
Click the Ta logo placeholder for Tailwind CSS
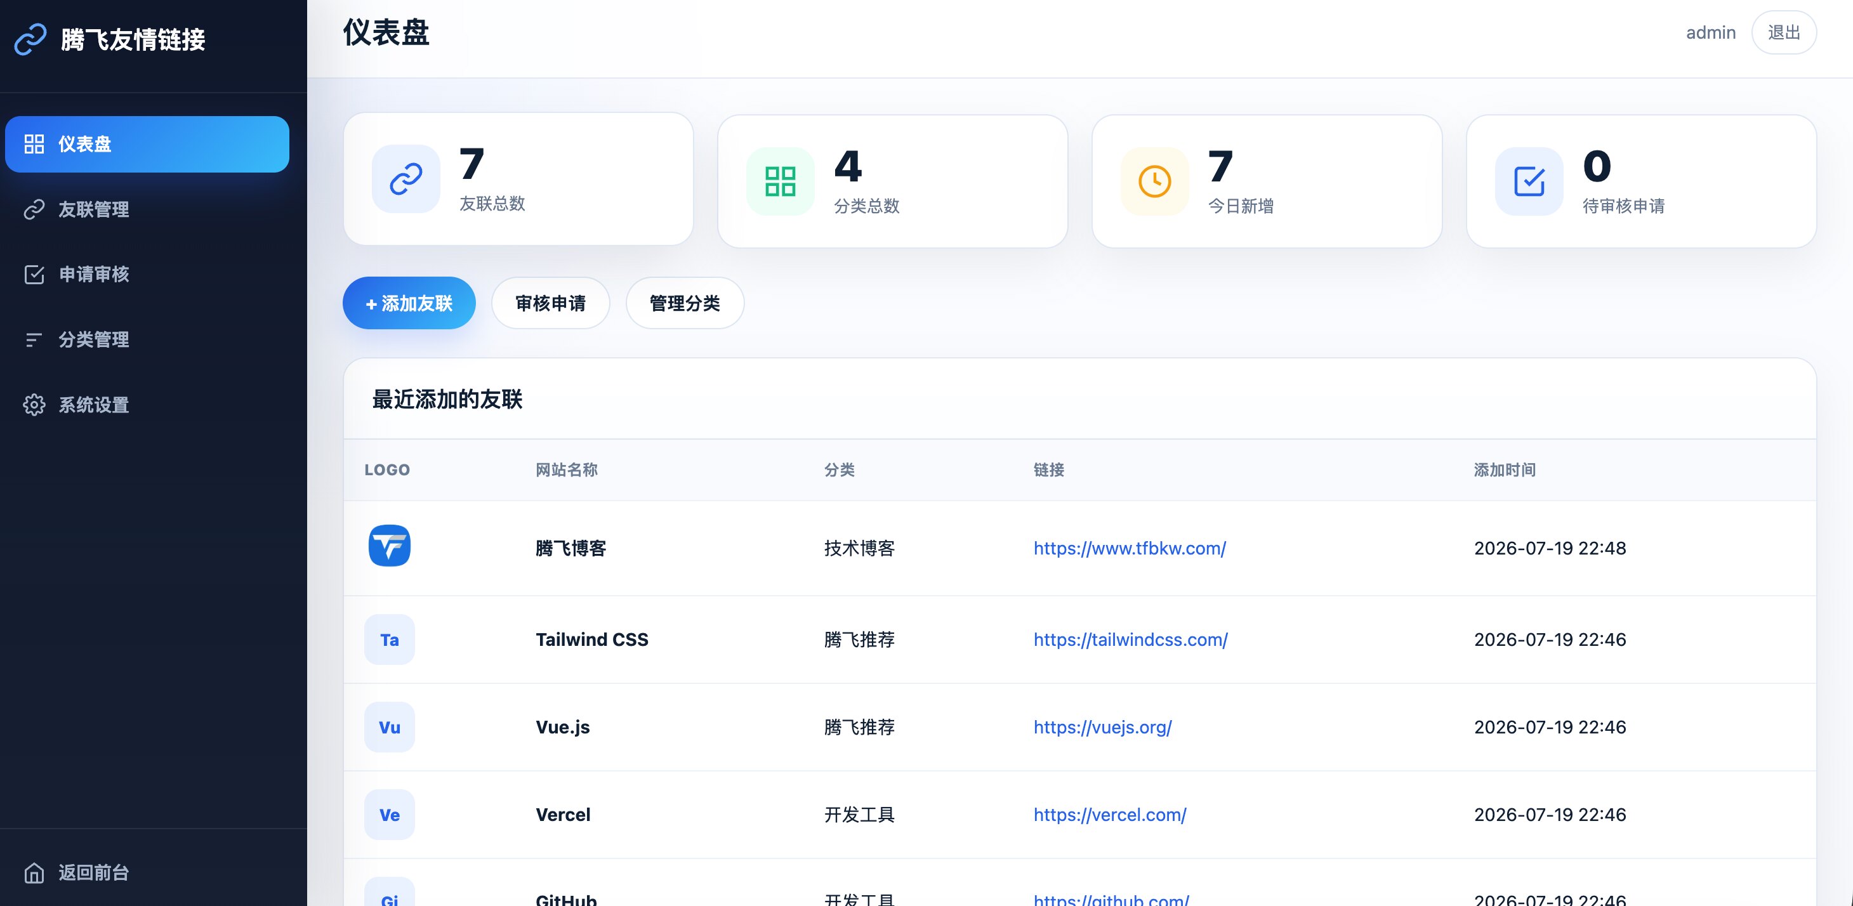pos(389,640)
